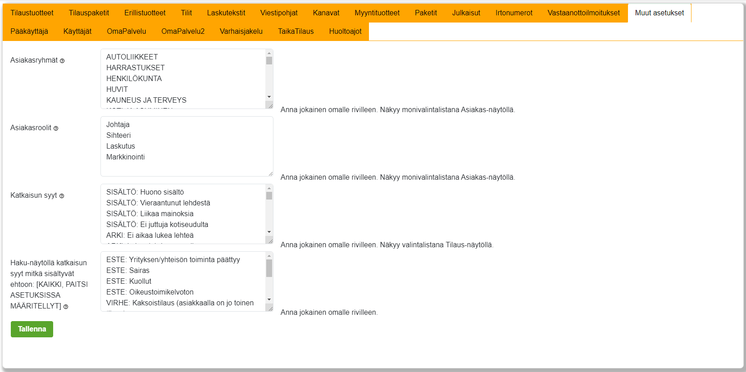The image size is (746, 372).
Task: Click scroll-up arrow in Katkaisun syyt textarea
Action: [x=269, y=188]
